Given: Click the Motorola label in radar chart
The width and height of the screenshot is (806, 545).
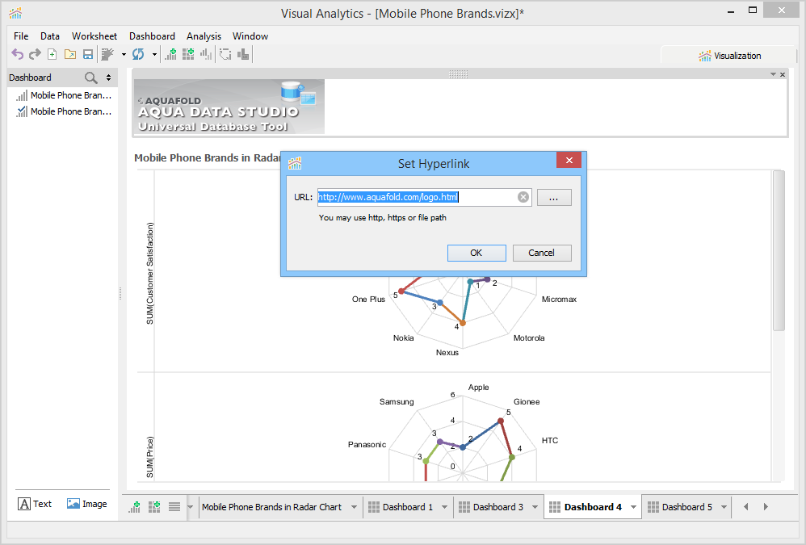Looking at the screenshot, I should (x=529, y=338).
